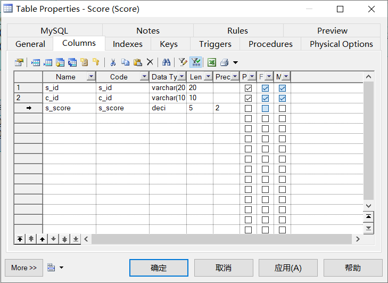
Task: Click the Copy icon in the toolbar
Action: pos(125,62)
